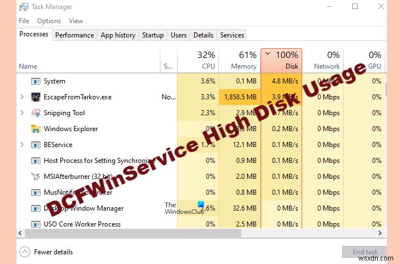Screen dimensions: 400x264
Task: Click the Desktop Window Manager icon
Action: (x=36, y=208)
